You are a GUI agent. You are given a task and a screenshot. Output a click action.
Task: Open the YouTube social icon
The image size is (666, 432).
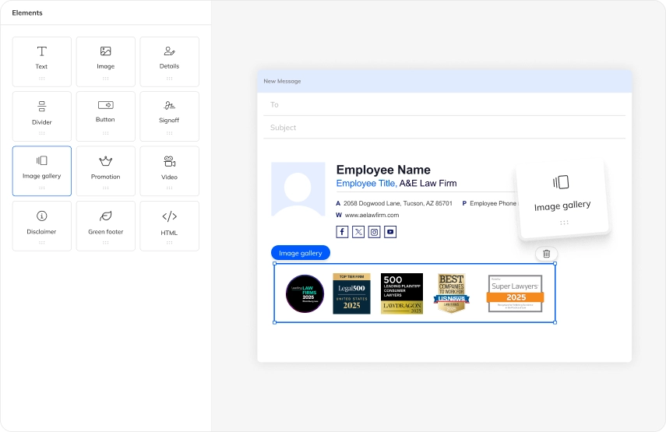click(x=390, y=232)
